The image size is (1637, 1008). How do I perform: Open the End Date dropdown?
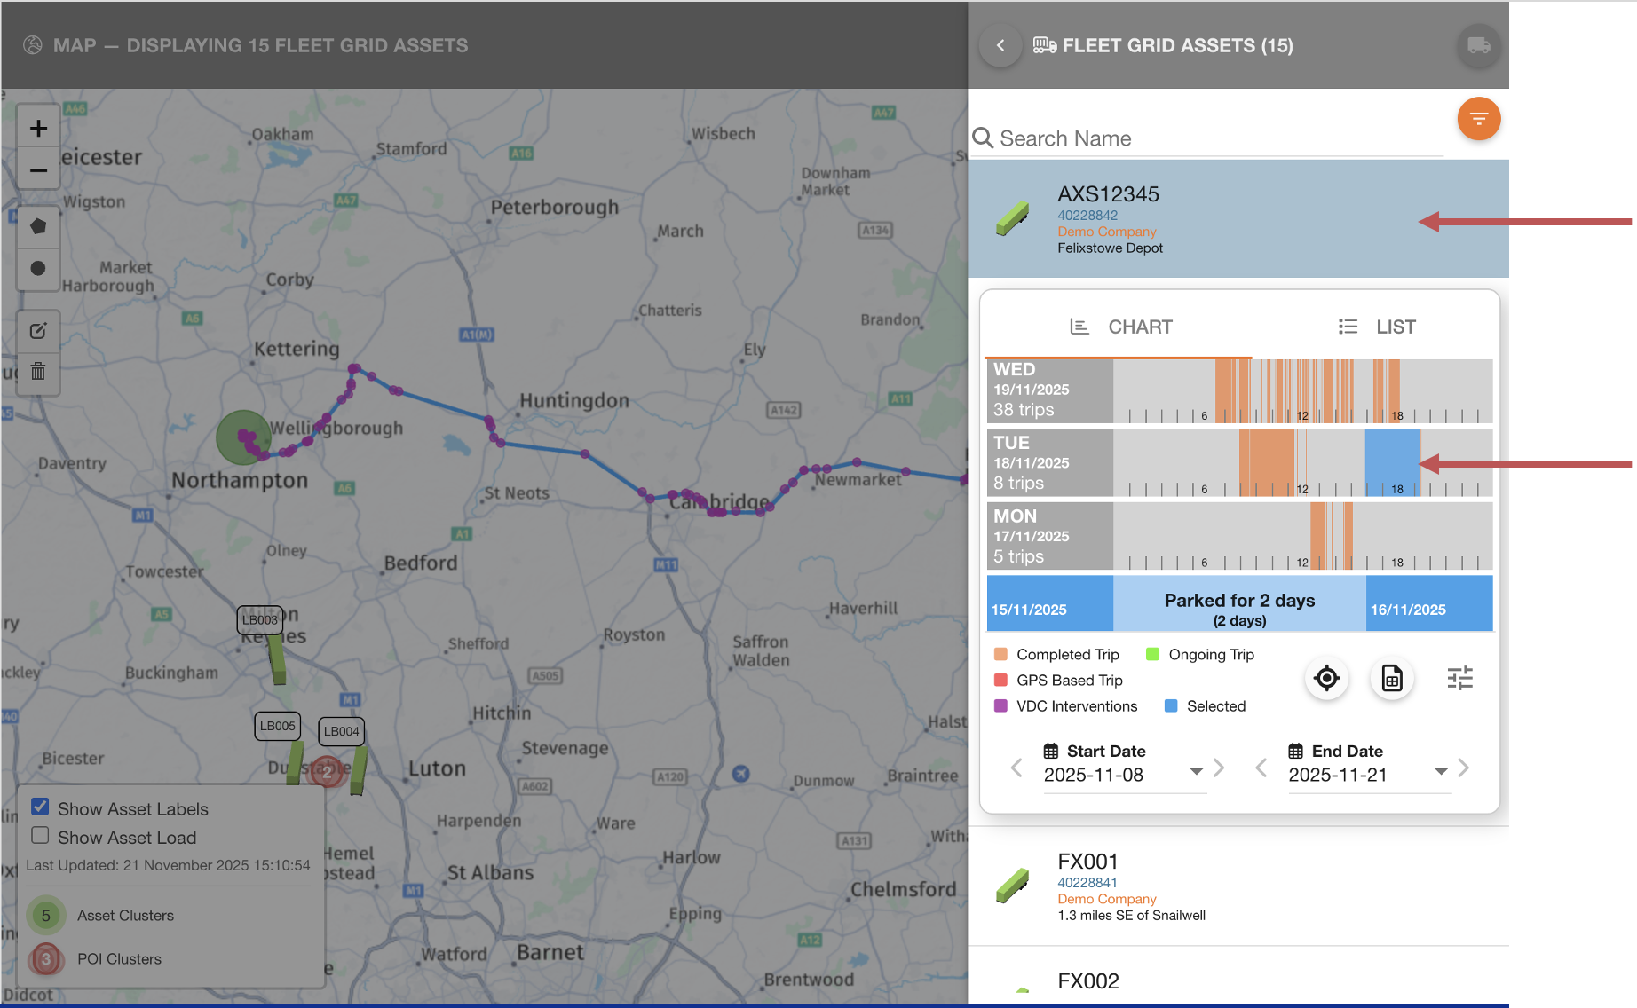[x=1440, y=771]
